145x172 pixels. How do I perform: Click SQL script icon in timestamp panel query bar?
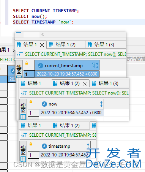(x=24, y=135)
